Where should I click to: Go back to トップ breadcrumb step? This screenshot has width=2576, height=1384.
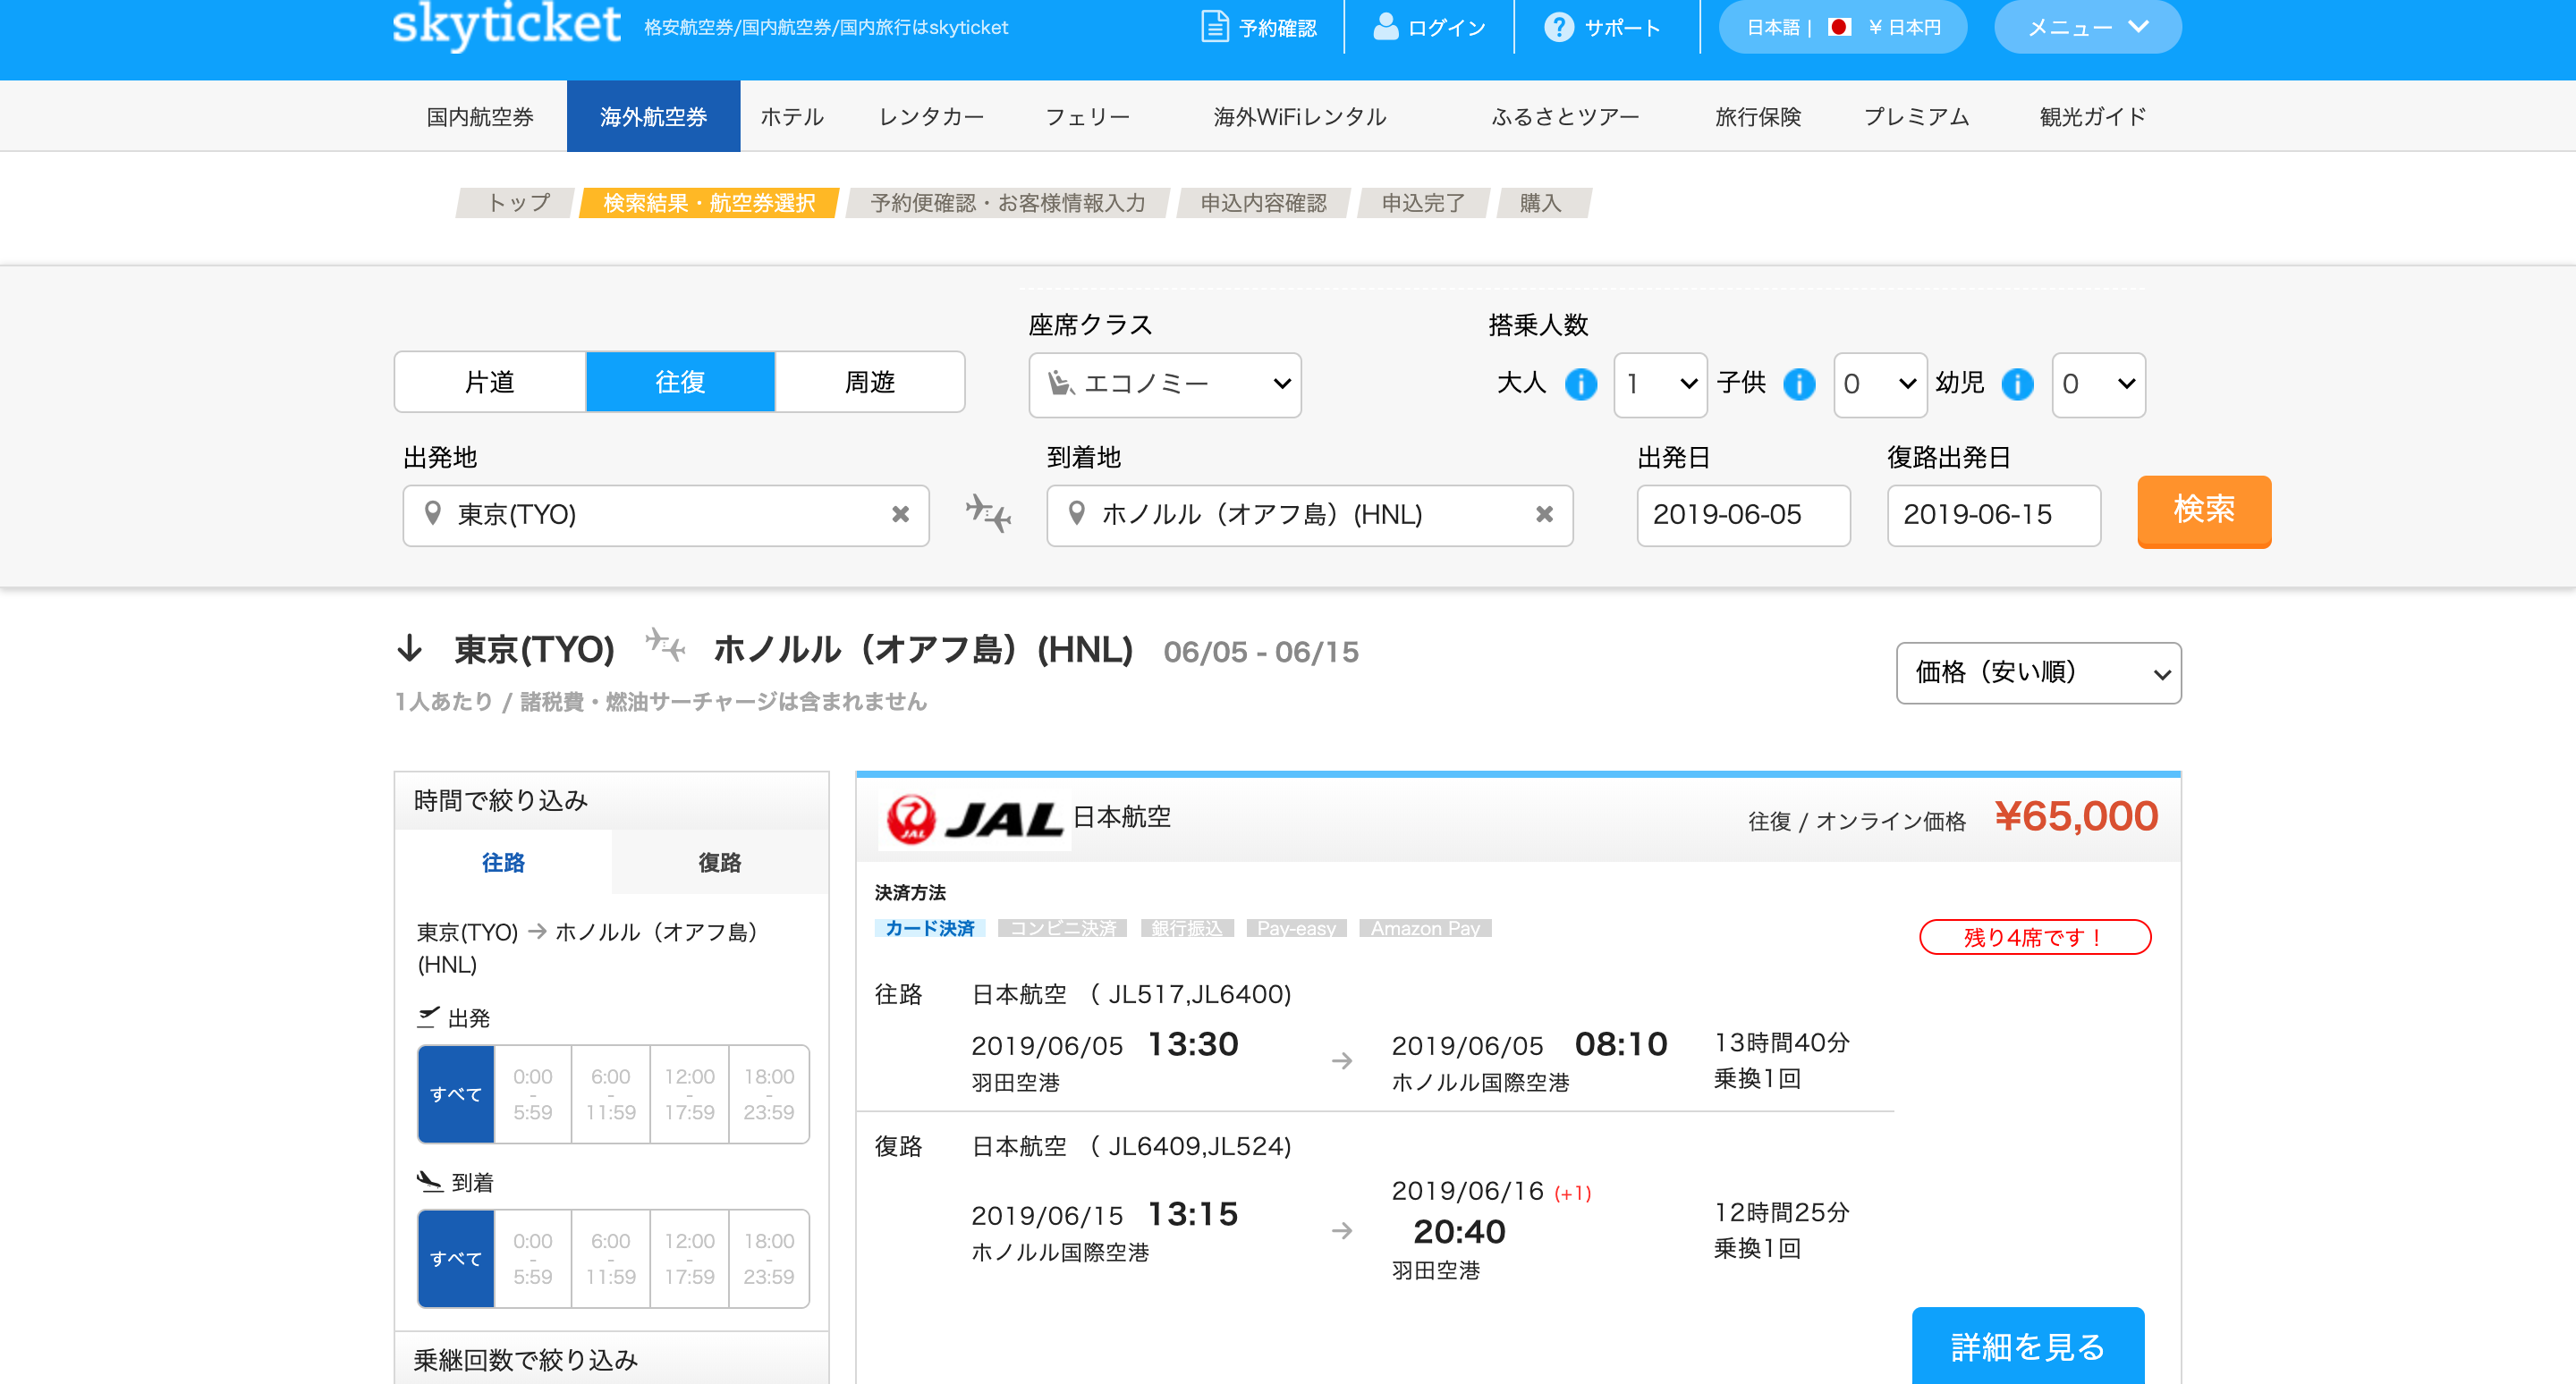click(518, 203)
